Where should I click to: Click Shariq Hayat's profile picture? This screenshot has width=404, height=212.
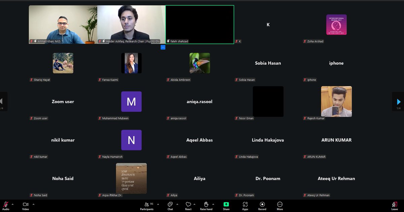tap(63, 63)
